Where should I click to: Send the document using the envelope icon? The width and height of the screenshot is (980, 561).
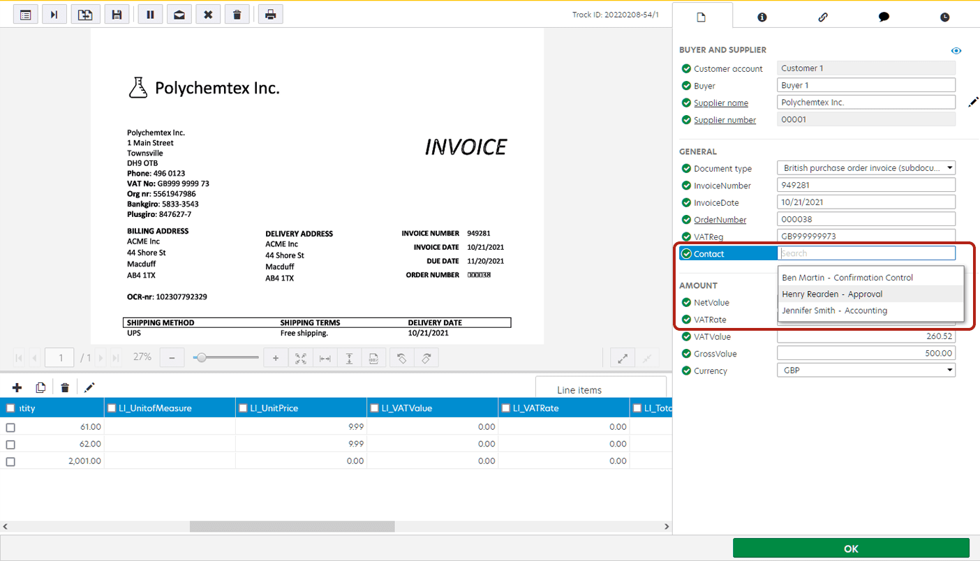pos(179,14)
